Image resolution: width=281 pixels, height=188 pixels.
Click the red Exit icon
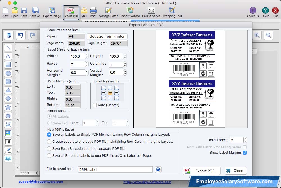point(275,12)
